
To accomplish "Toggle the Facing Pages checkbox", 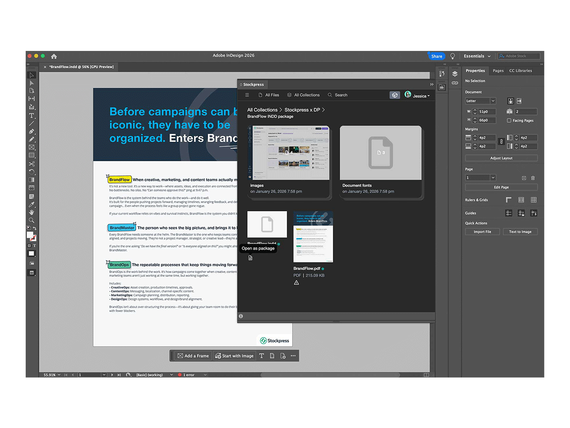I will [509, 120].
